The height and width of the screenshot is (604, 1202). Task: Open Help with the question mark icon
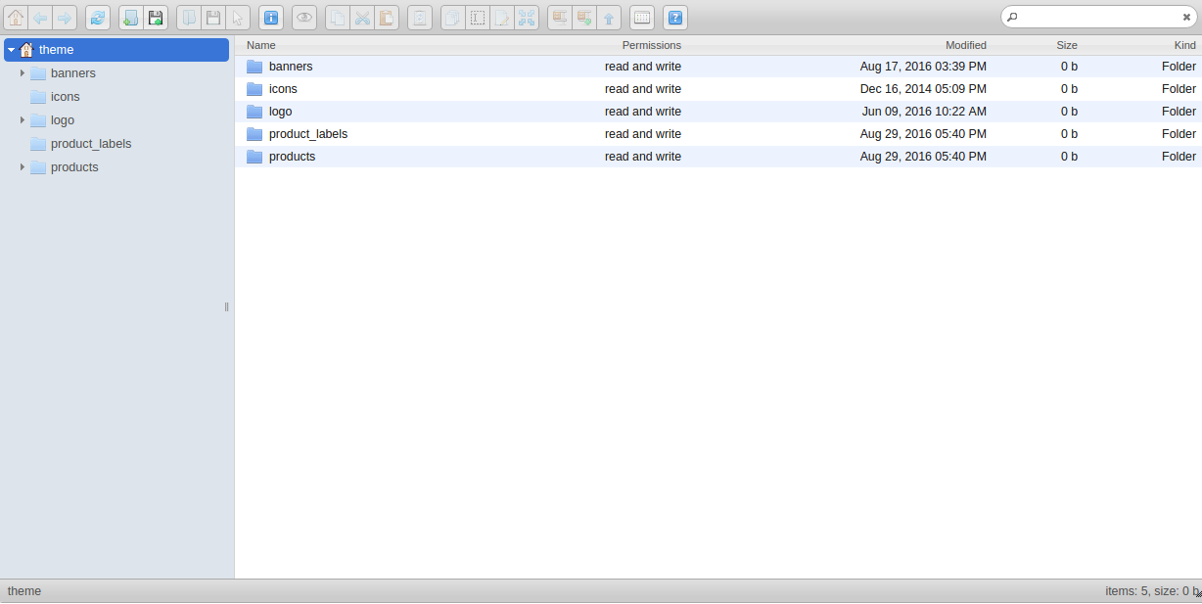point(675,18)
